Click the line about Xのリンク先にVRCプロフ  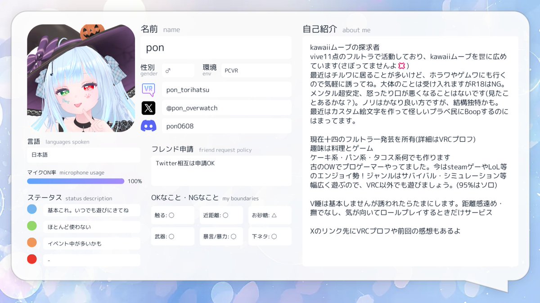[385, 231]
